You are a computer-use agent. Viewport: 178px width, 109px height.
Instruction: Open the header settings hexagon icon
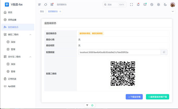[158, 5]
